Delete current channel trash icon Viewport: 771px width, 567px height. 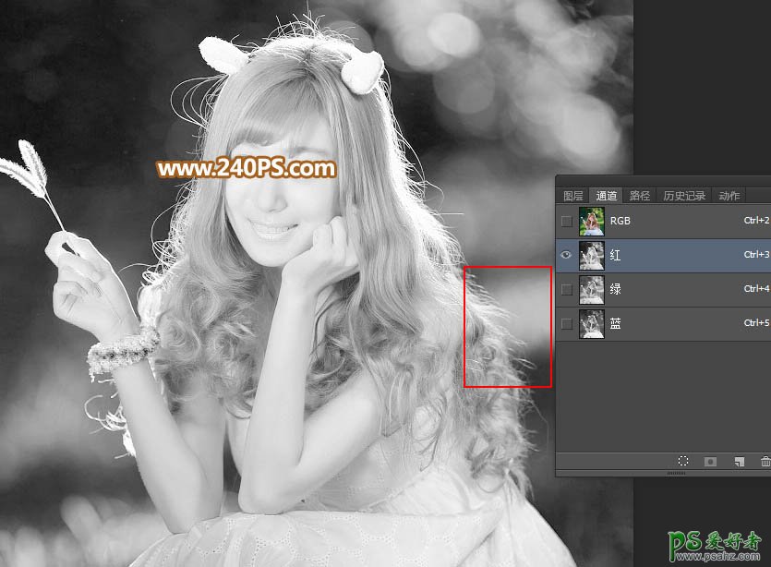(x=765, y=462)
